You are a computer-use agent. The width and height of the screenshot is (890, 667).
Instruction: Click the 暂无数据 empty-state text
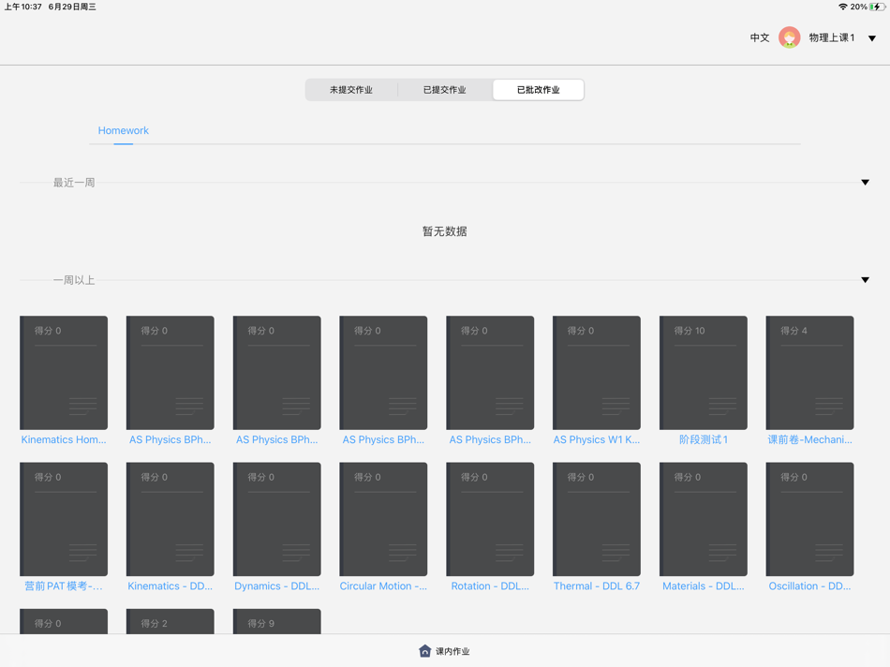pyautogui.click(x=444, y=231)
